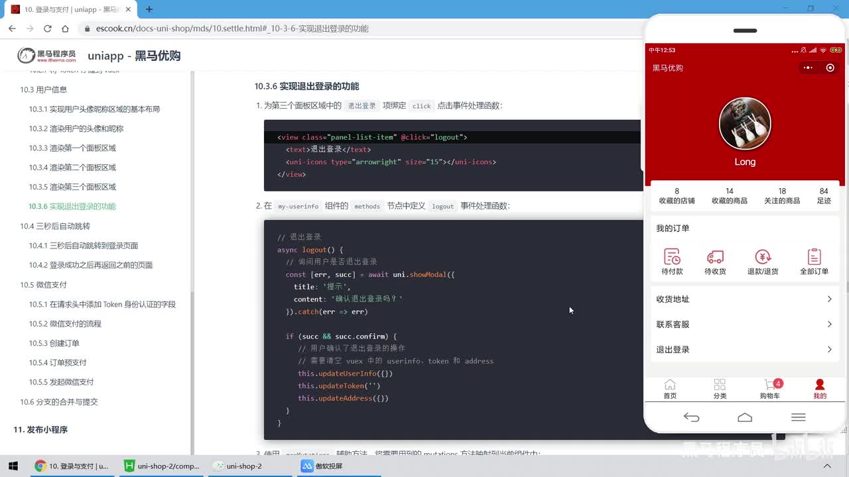Image resolution: width=849 pixels, height=477 pixels.
Task: Reload the page with the refresh icon
Action: click(47, 28)
